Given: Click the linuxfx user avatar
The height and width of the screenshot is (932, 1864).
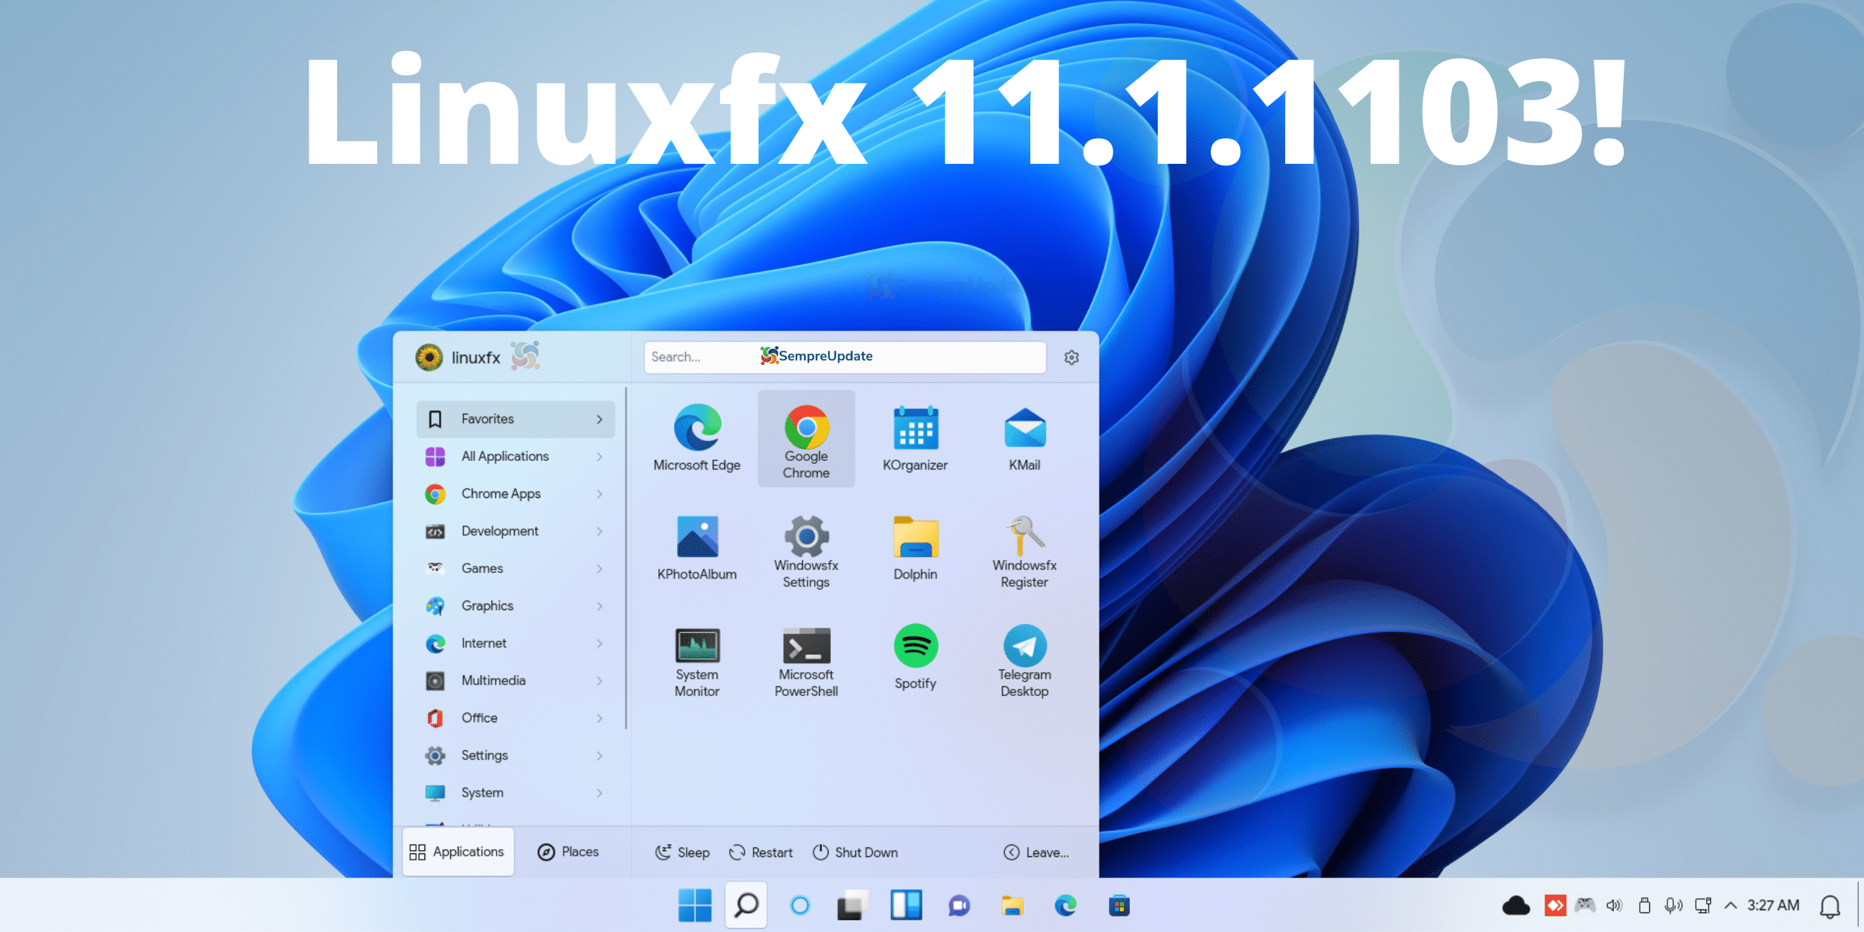Looking at the screenshot, I should tap(429, 358).
